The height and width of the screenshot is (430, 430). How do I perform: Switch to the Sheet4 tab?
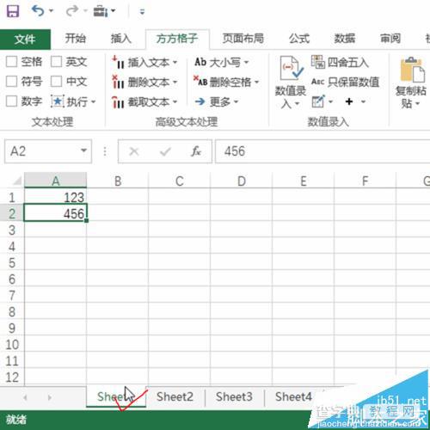pyautogui.click(x=293, y=397)
